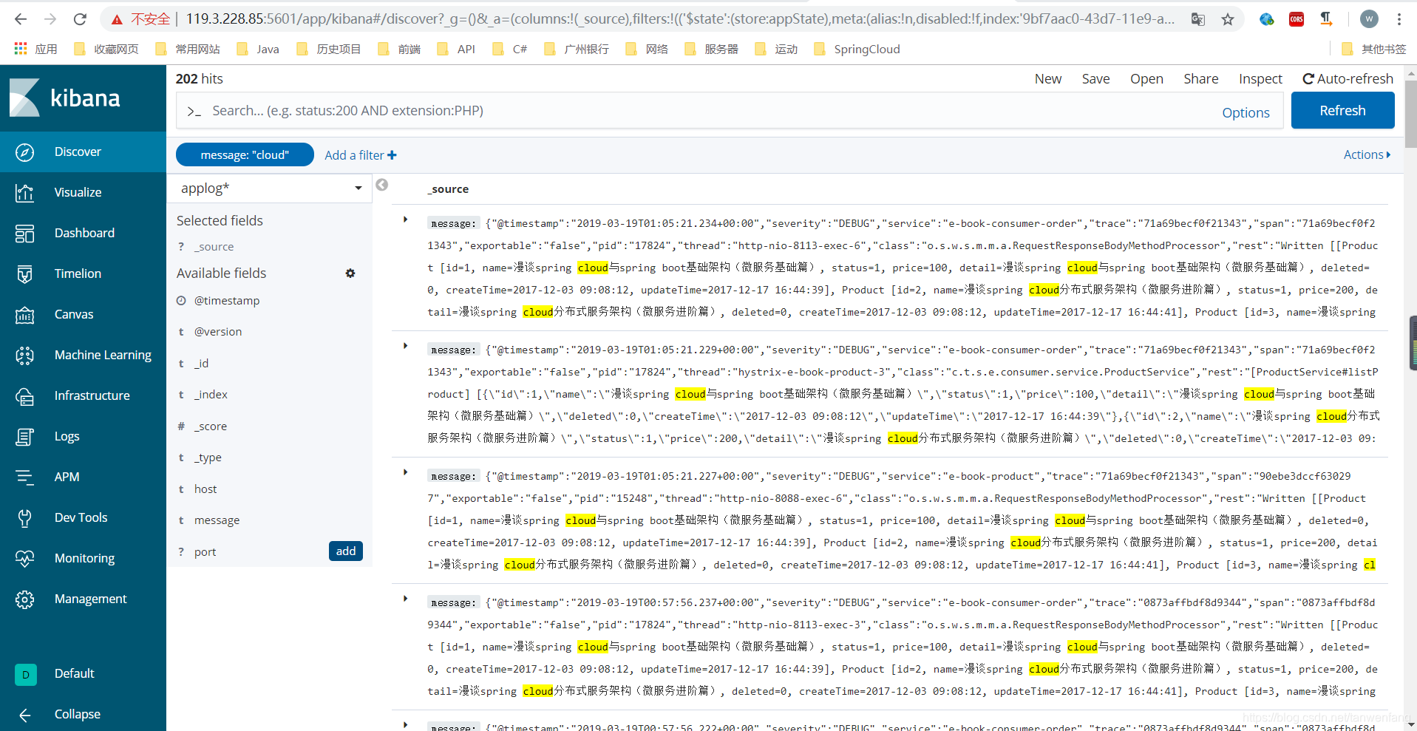Hide the fields sidebar with arrow button
1417x731 pixels.
click(x=381, y=185)
